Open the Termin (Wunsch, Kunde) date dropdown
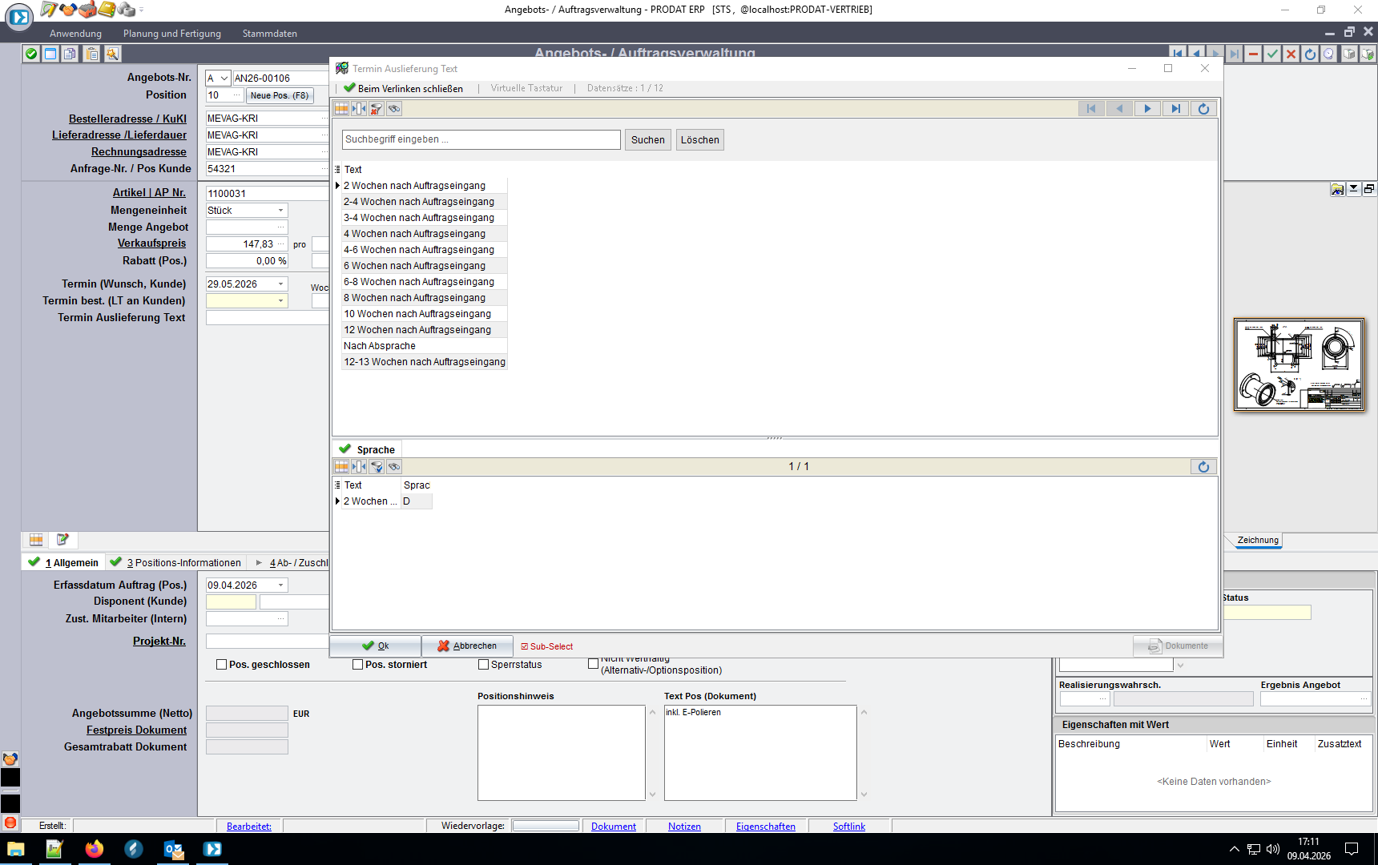The height and width of the screenshot is (865, 1378). pos(280,284)
